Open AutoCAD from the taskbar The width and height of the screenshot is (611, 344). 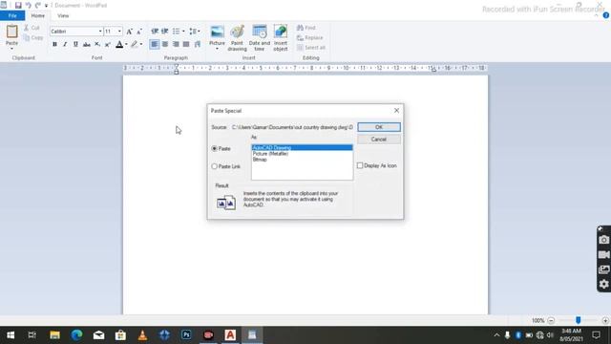coord(230,335)
